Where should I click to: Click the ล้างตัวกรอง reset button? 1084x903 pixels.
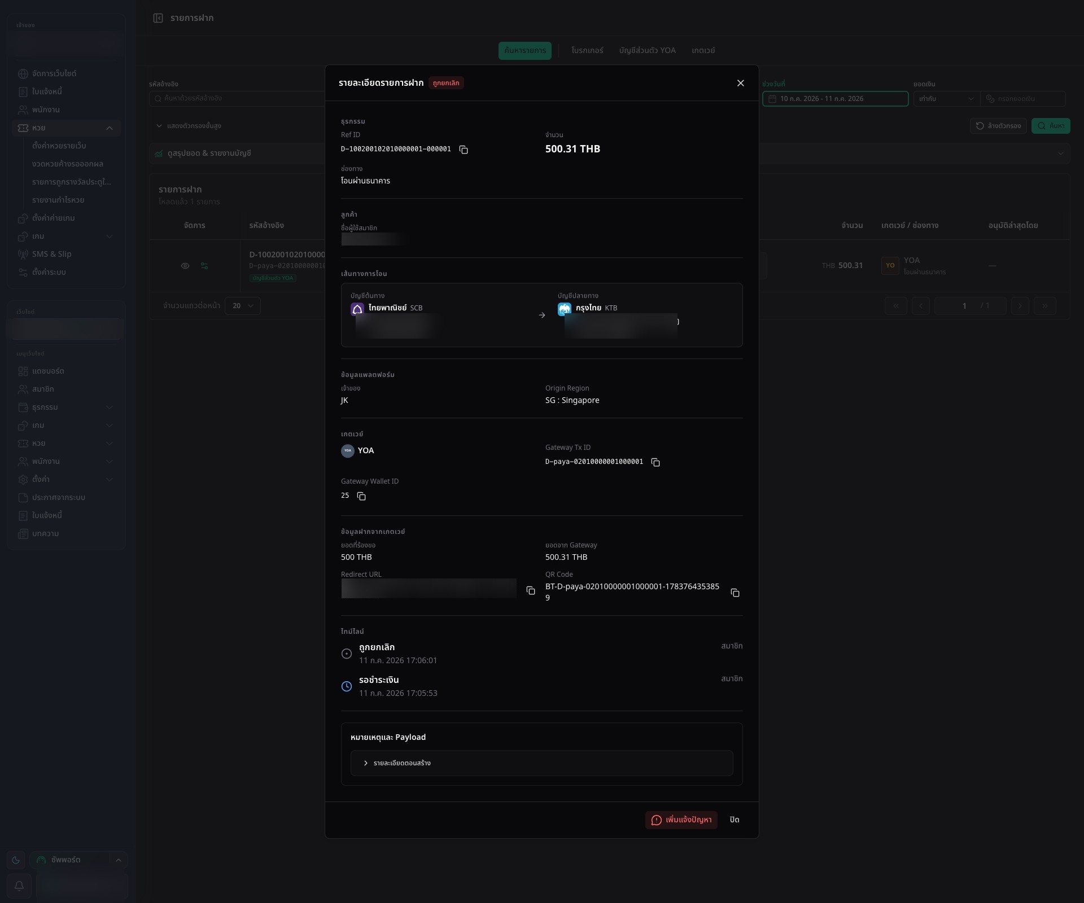[x=998, y=126]
